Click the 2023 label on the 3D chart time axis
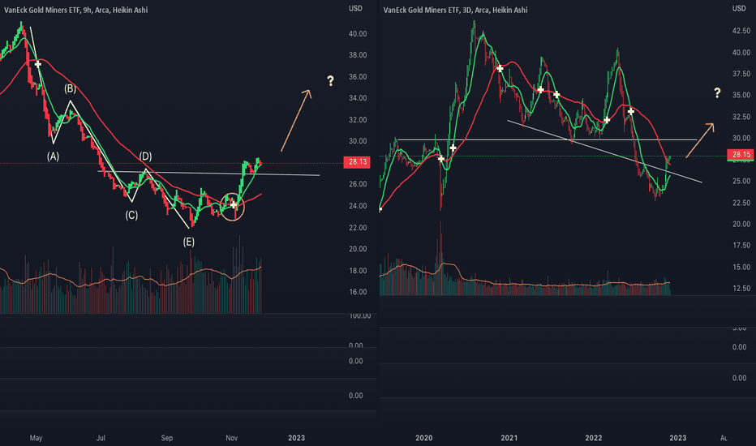Viewport: 756px width, 446px height. (678, 438)
